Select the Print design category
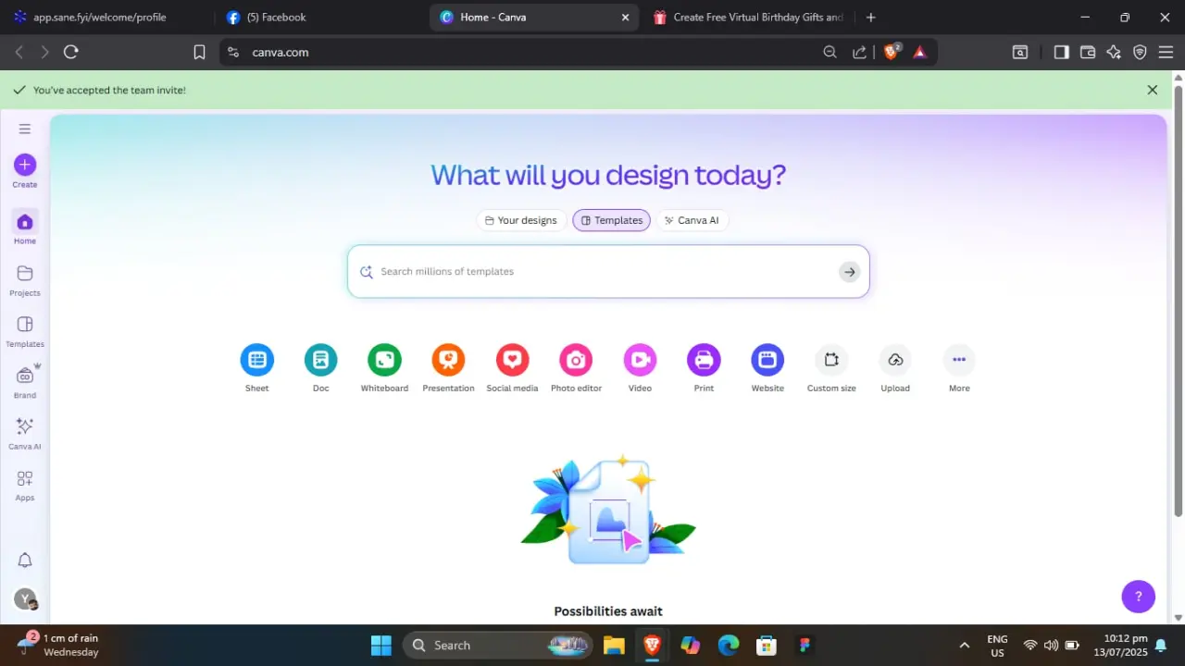 tap(704, 368)
